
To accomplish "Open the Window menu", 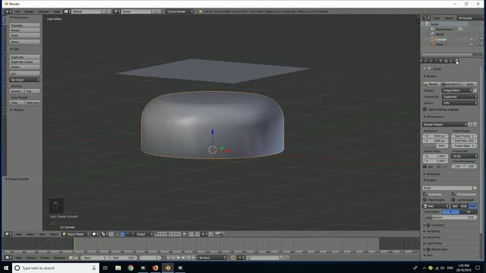I will pyautogui.click(x=44, y=11).
